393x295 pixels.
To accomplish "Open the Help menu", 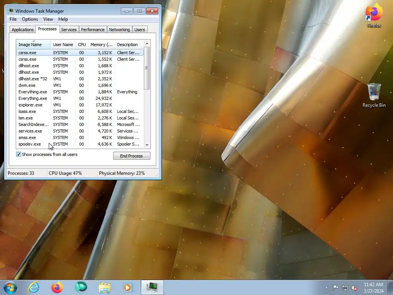I will [63, 19].
